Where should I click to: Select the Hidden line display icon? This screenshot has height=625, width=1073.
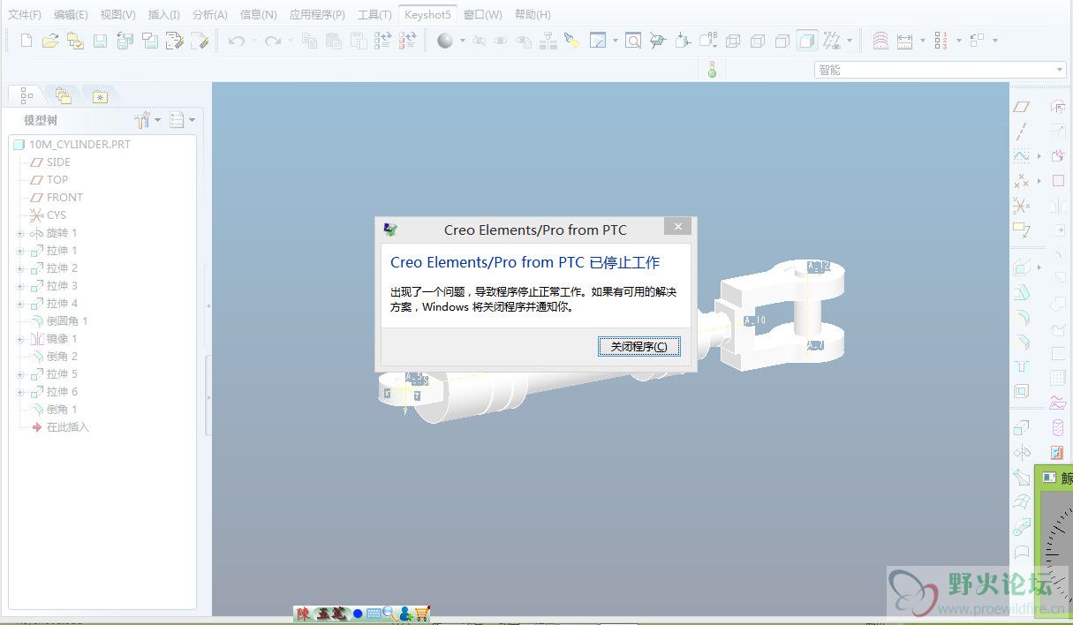[758, 41]
